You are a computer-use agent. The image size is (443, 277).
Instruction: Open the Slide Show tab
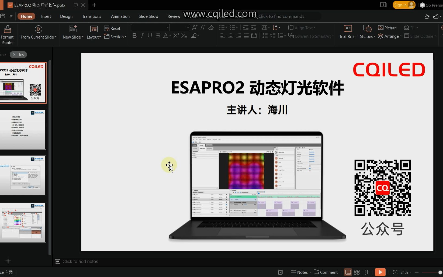pyautogui.click(x=148, y=16)
